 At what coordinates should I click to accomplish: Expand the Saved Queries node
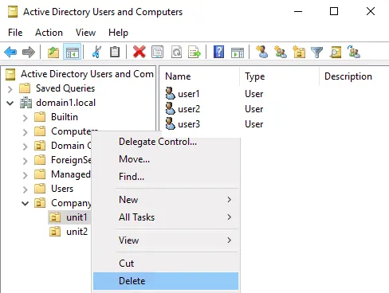pos(10,89)
